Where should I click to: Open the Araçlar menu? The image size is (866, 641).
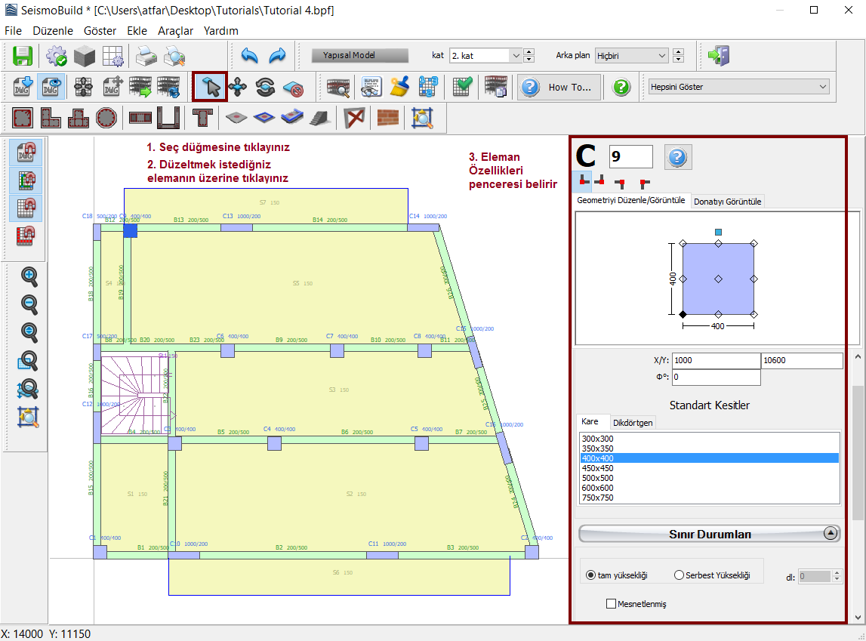[175, 31]
